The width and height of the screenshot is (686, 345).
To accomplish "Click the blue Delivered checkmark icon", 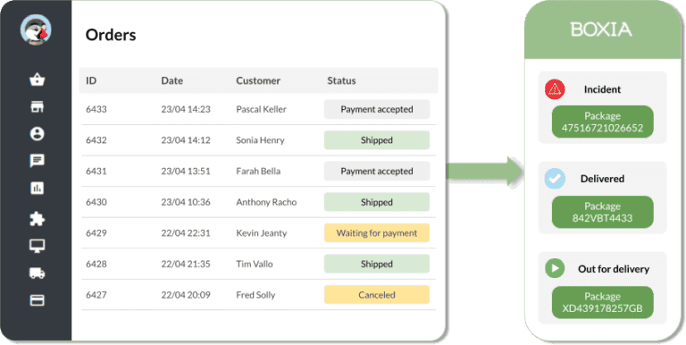I will [x=555, y=179].
